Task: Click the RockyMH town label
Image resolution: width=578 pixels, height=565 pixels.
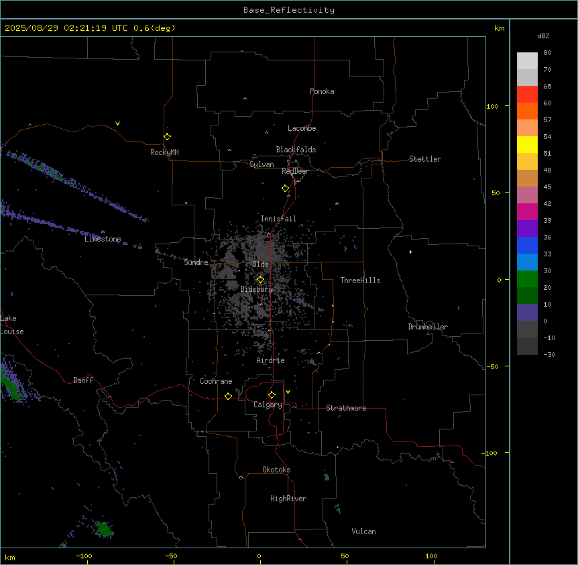Action: point(164,152)
